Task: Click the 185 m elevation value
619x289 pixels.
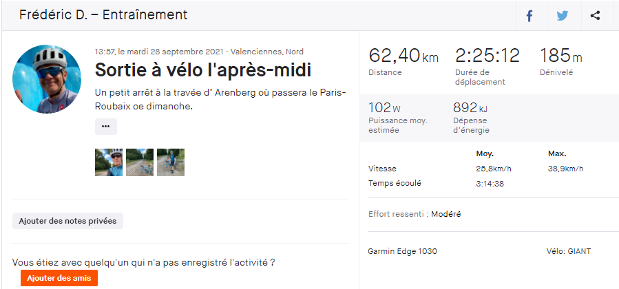Action: tap(560, 56)
